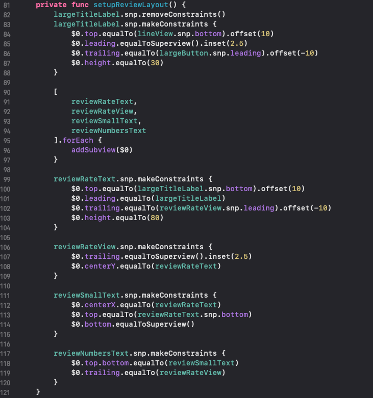Click reviewSmallText.snp.makeConstraints on line 111
373x398 pixels.
[x=131, y=295]
